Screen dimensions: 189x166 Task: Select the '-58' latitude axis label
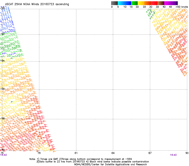pyautogui.click(x=2, y=118)
